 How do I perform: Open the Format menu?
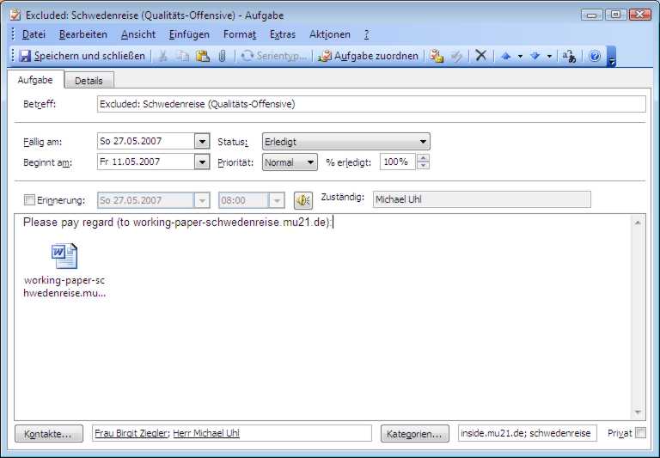click(240, 34)
